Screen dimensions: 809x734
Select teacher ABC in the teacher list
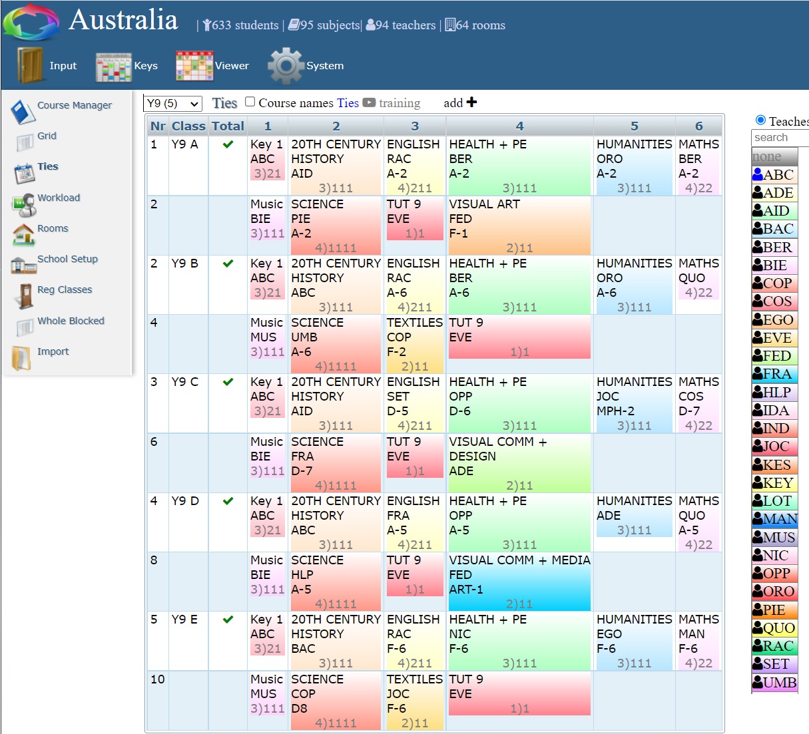click(x=774, y=175)
